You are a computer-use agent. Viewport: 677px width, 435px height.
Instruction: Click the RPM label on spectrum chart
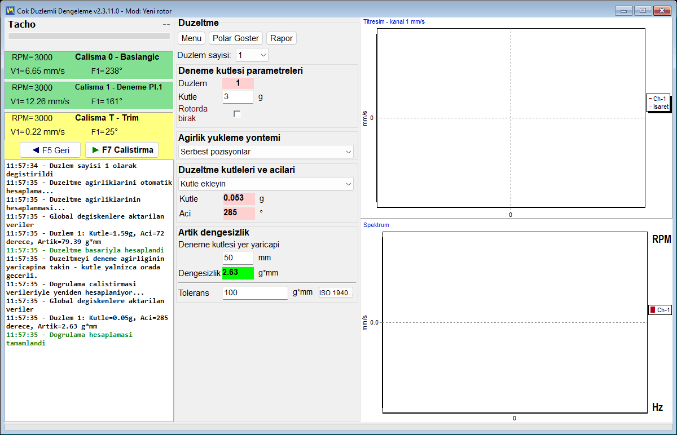coord(661,239)
